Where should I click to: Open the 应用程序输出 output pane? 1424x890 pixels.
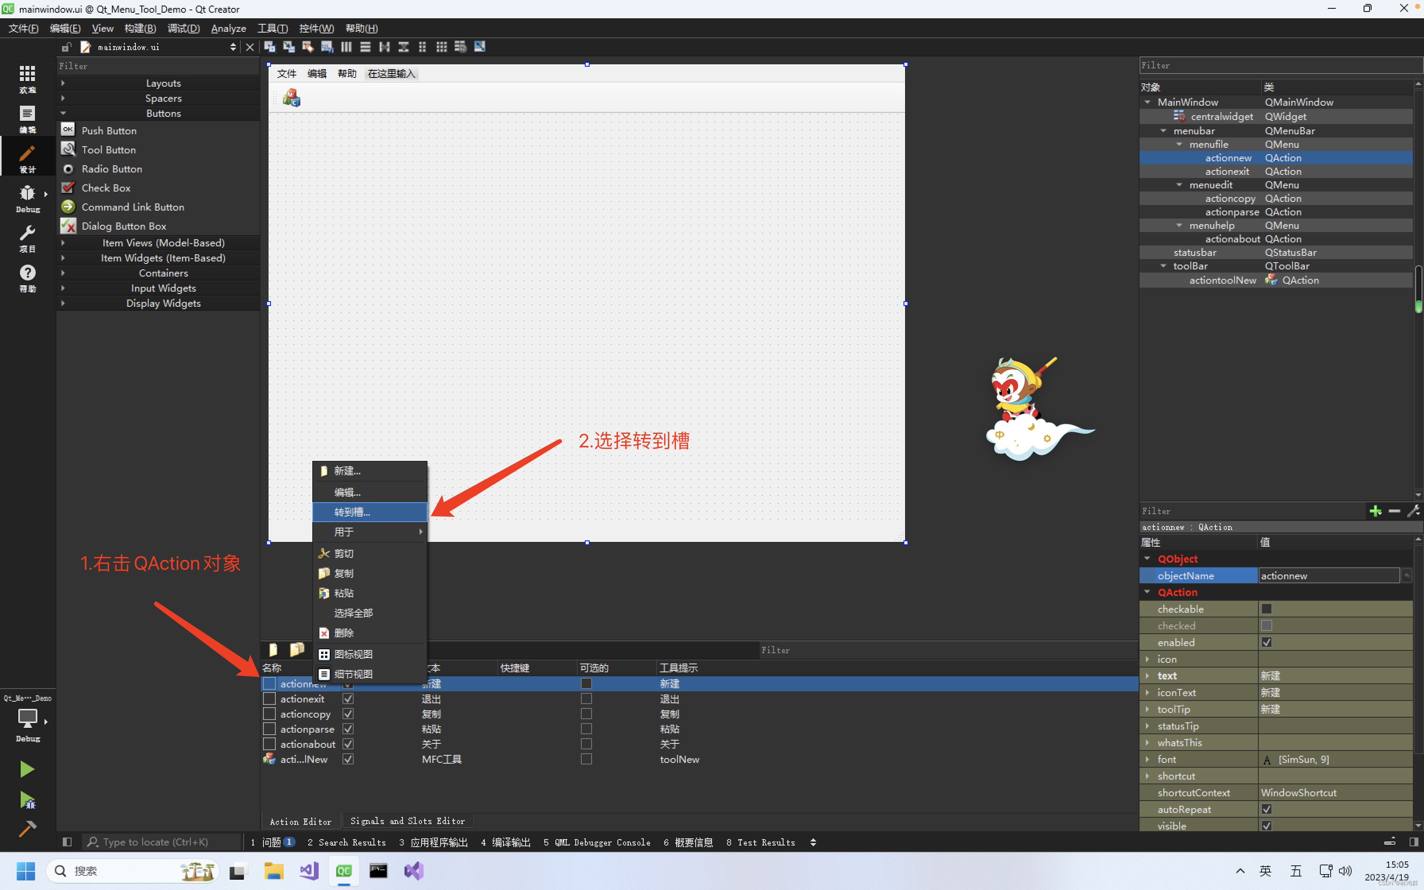click(433, 842)
